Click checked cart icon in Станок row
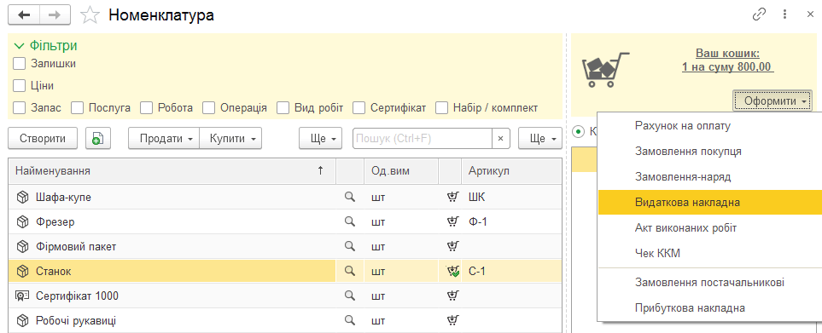This screenshot has width=822, height=333. click(x=452, y=271)
